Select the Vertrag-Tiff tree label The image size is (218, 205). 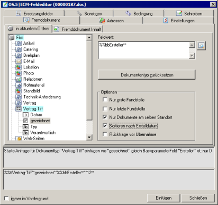pyautogui.click(x=33, y=109)
